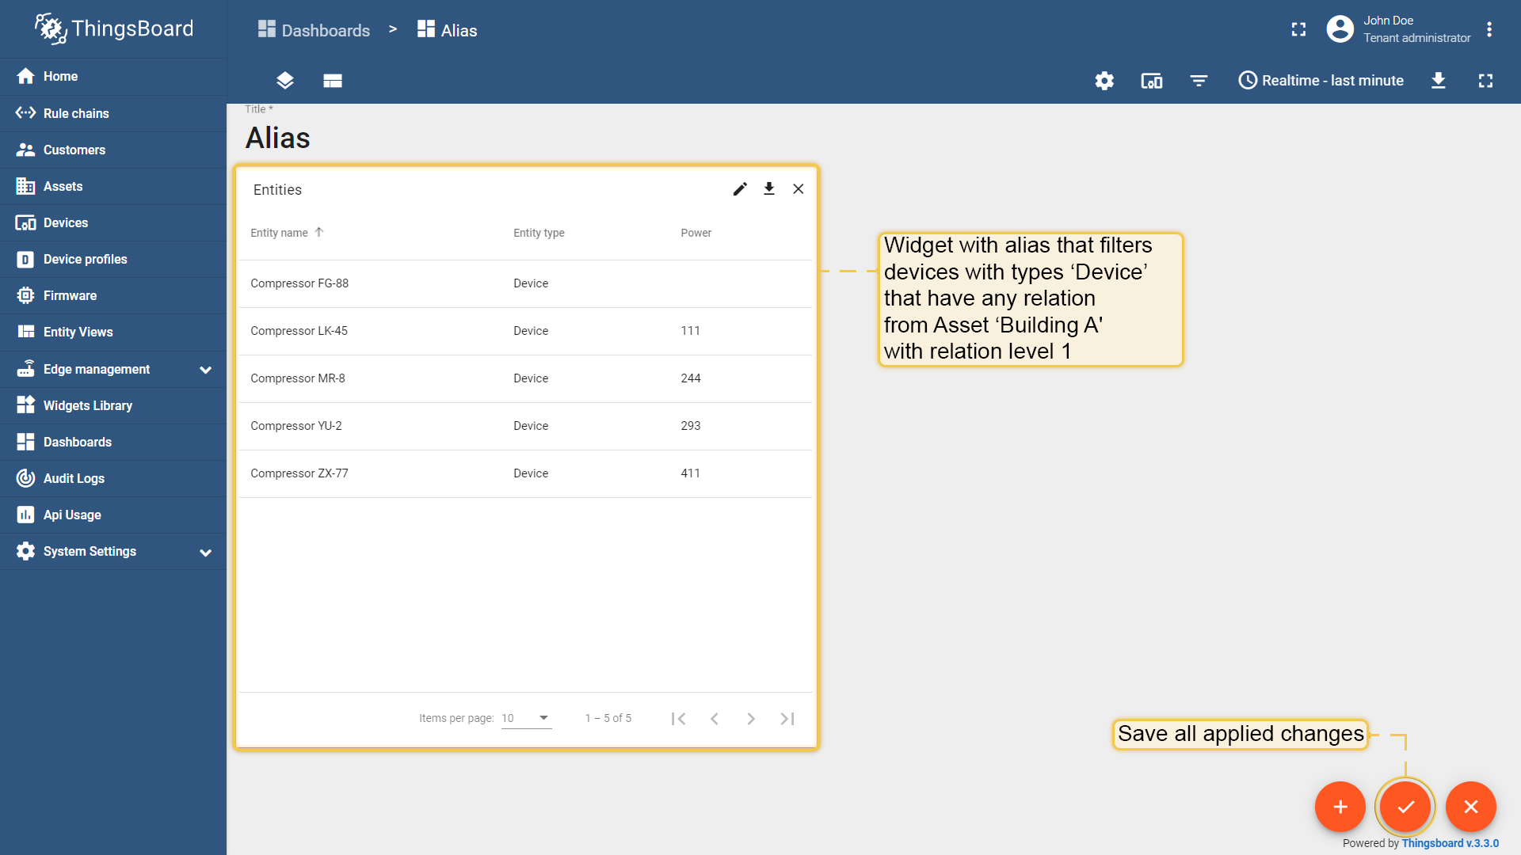Edit the Entities widget with the pencil
The image size is (1521, 855).
point(740,189)
